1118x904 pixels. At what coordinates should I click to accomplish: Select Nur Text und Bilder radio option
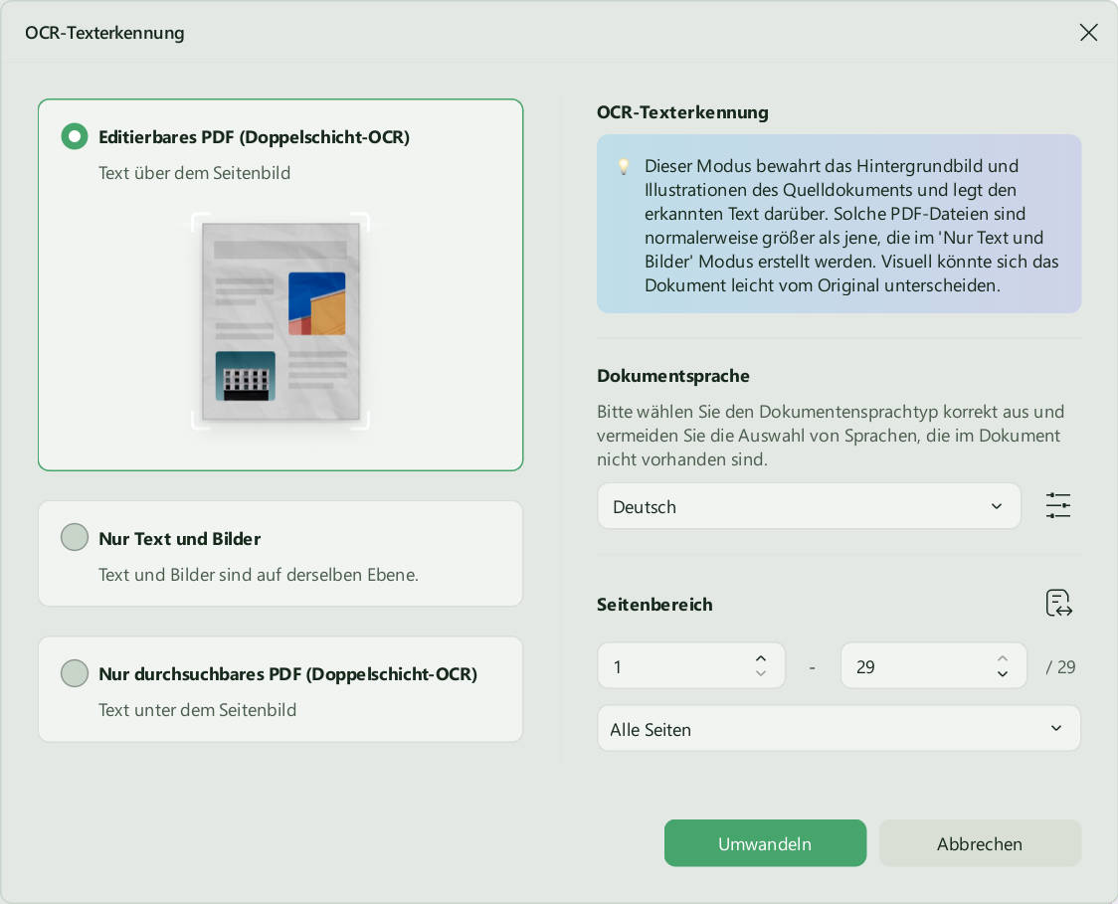click(x=75, y=538)
